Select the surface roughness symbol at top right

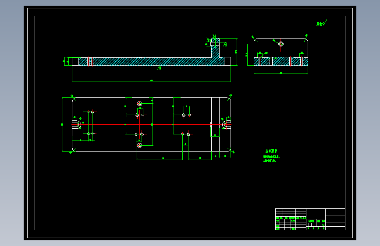pyautogui.click(x=322, y=23)
